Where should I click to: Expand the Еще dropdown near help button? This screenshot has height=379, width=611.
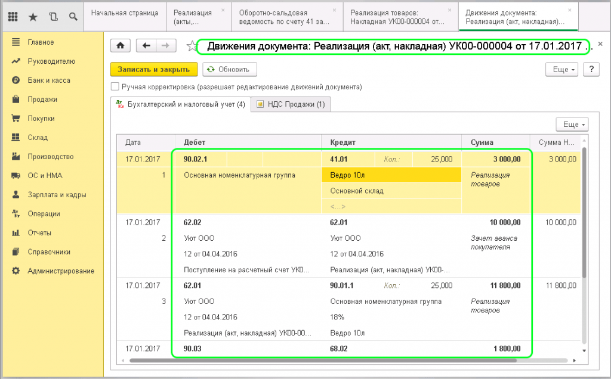point(562,70)
